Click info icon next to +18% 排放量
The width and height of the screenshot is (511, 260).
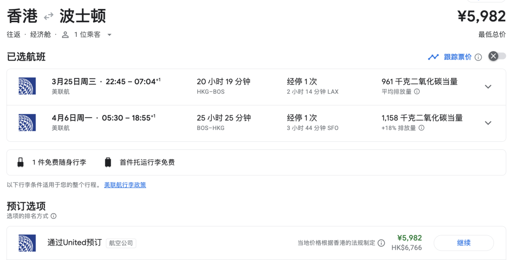[x=421, y=128]
